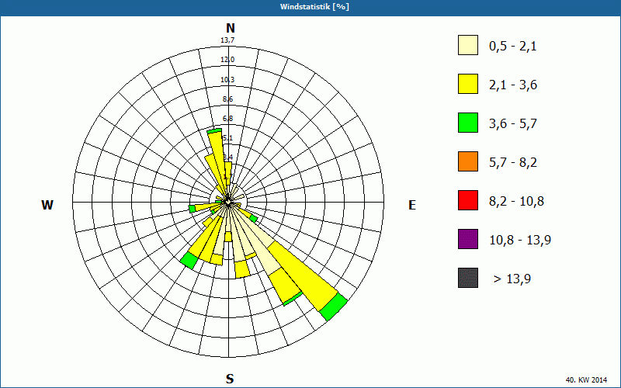
Task: Click the 12,0 axis scale value
Action: pos(227,60)
